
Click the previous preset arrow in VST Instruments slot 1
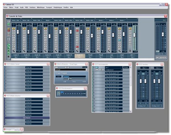(x=100, y=70)
